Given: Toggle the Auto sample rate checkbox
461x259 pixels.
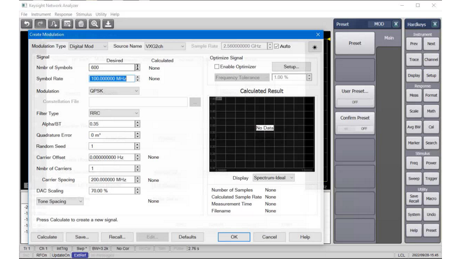Looking at the screenshot, I should click(277, 46).
